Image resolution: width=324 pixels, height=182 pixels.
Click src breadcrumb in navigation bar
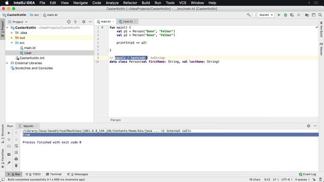[x=34, y=15]
